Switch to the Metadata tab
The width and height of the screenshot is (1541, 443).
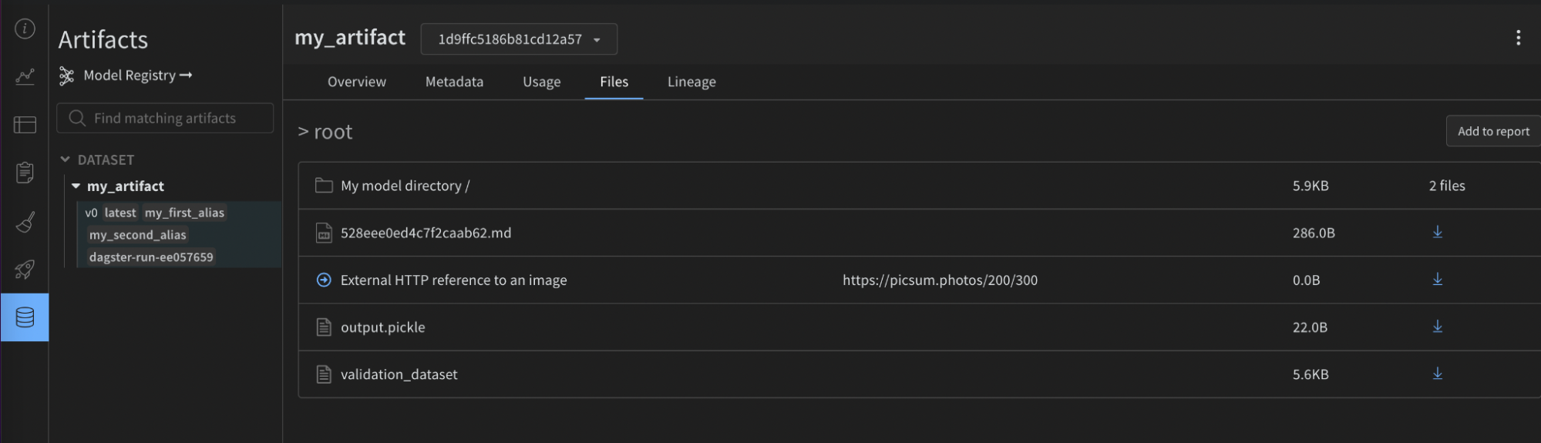(x=454, y=82)
